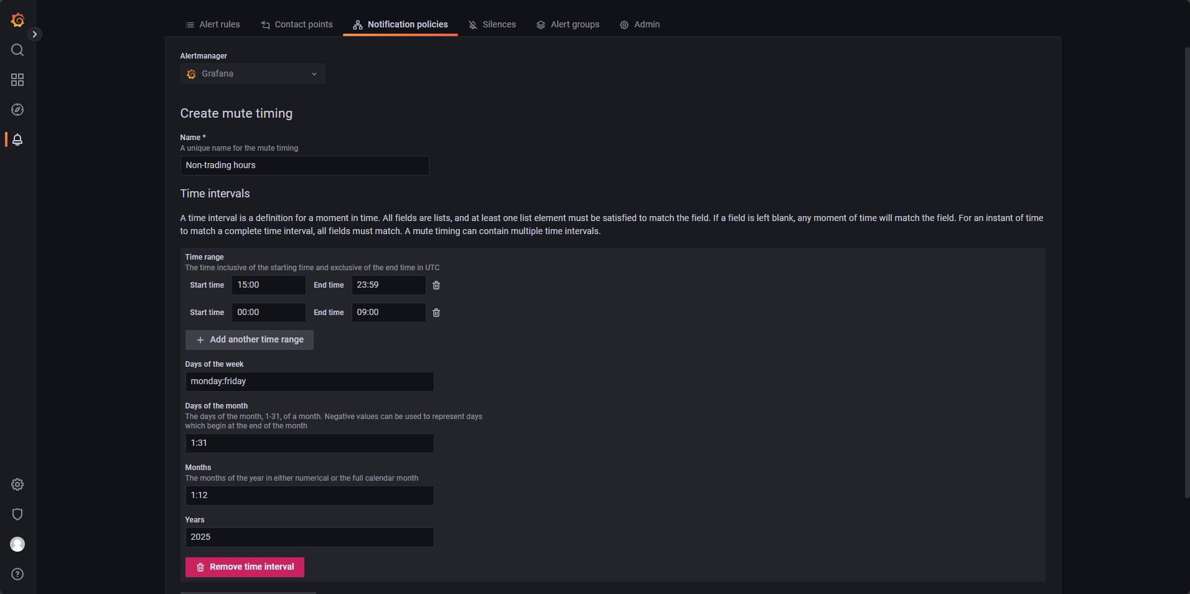Delete the 15:00 time range row
The image size is (1190, 594).
point(436,285)
